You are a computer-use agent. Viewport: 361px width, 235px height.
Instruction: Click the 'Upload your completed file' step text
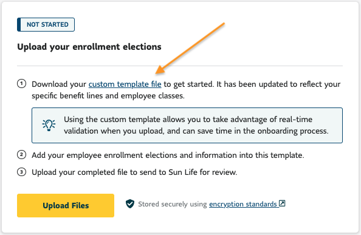[x=134, y=172]
